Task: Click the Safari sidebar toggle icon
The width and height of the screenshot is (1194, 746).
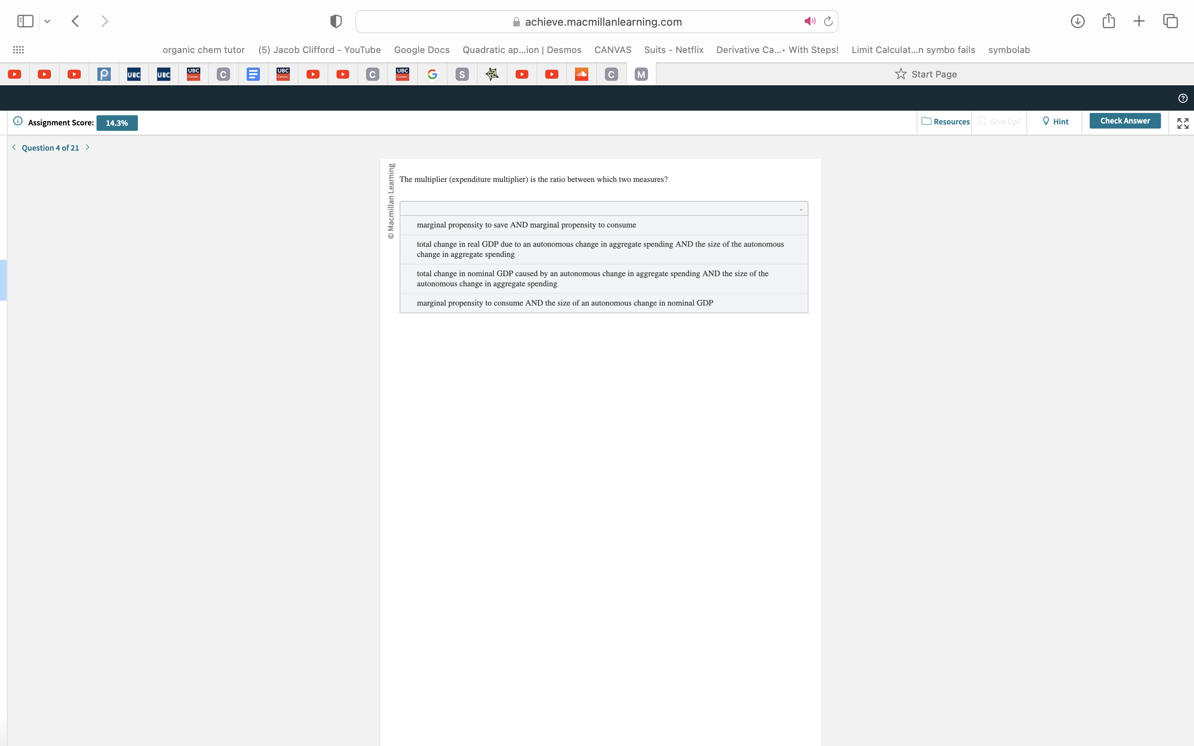Action: pyautogui.click(x=25, y=21)
